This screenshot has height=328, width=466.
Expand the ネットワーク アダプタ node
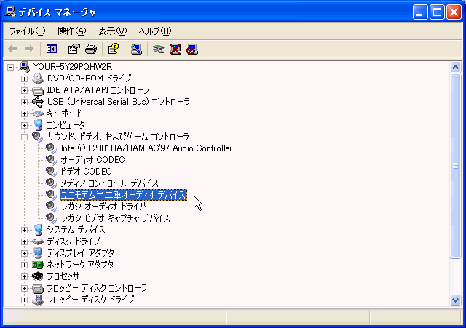pos(24,265)
